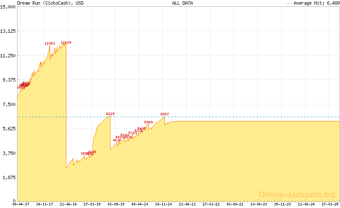Select the 27-01-25 x-axis date

(330, 204)
